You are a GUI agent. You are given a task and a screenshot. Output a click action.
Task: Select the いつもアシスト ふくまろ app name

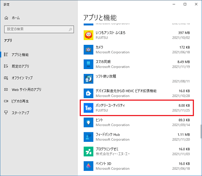click(x=111, y=33)
